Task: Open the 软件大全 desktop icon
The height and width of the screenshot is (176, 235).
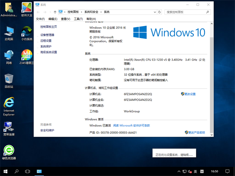Action: pyautogui.click(x=26, y=9)
